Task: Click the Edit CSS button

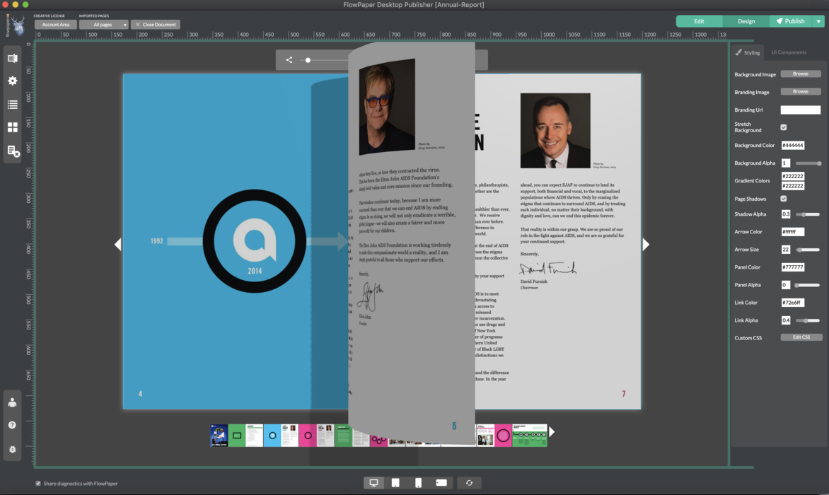Action: (801, 337)
